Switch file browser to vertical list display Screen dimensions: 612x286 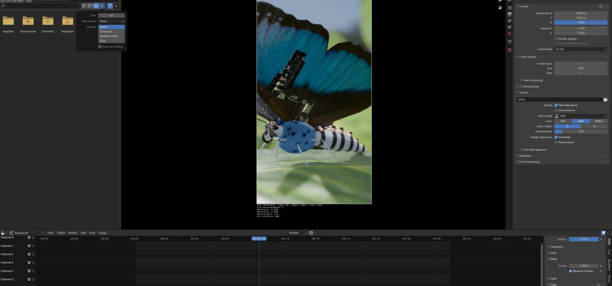[85, 6]
